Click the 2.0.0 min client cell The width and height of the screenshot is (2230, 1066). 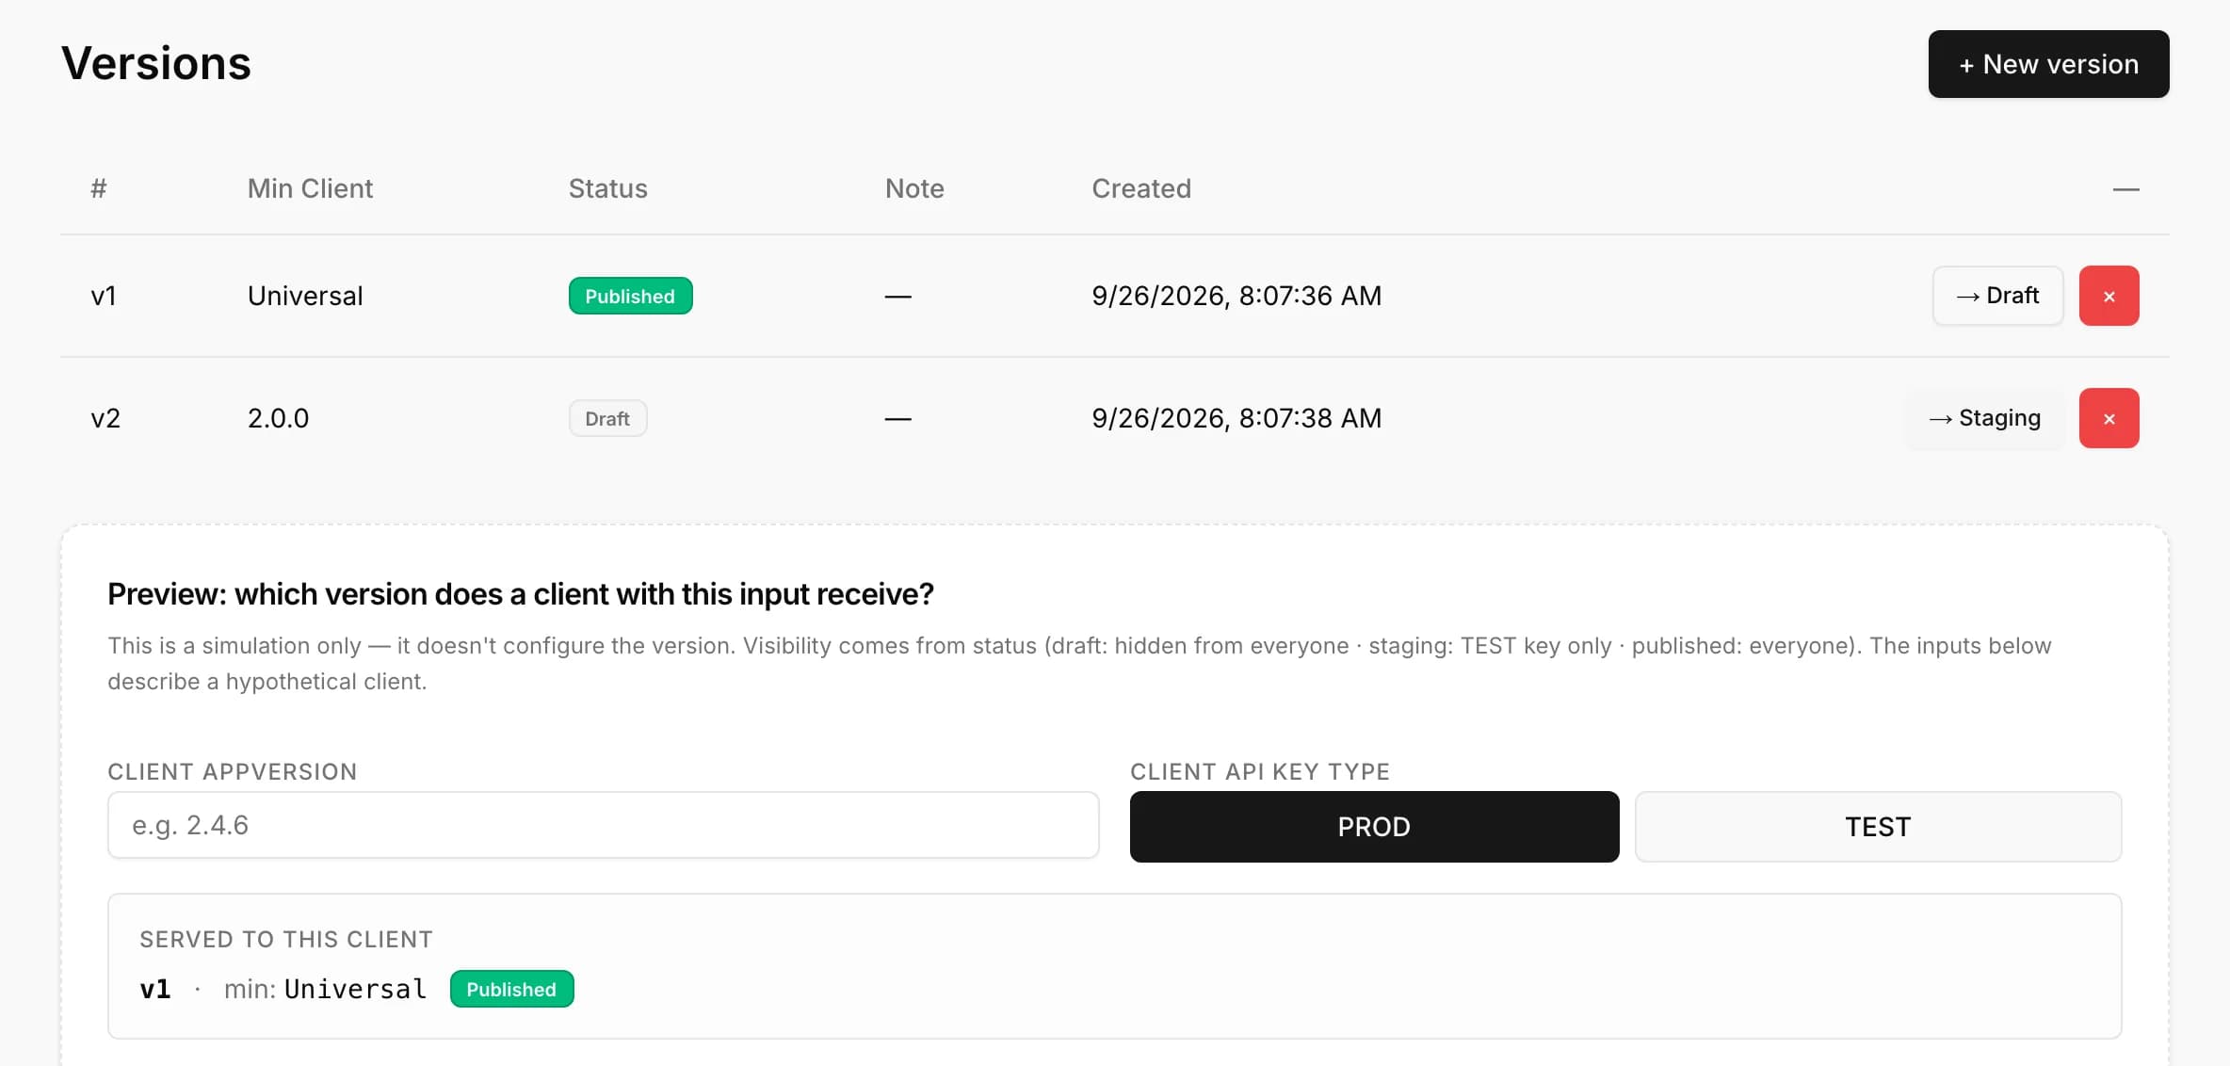[278, 418]
